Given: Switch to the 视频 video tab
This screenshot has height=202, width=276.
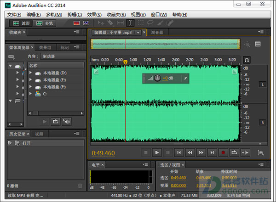Looking at the screenshot, I should (39, 134).
